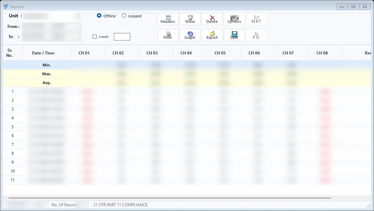The height and width of the screenshot is (211, 374).
Task: Click the Date / Time column header
Action: [47, 53]
